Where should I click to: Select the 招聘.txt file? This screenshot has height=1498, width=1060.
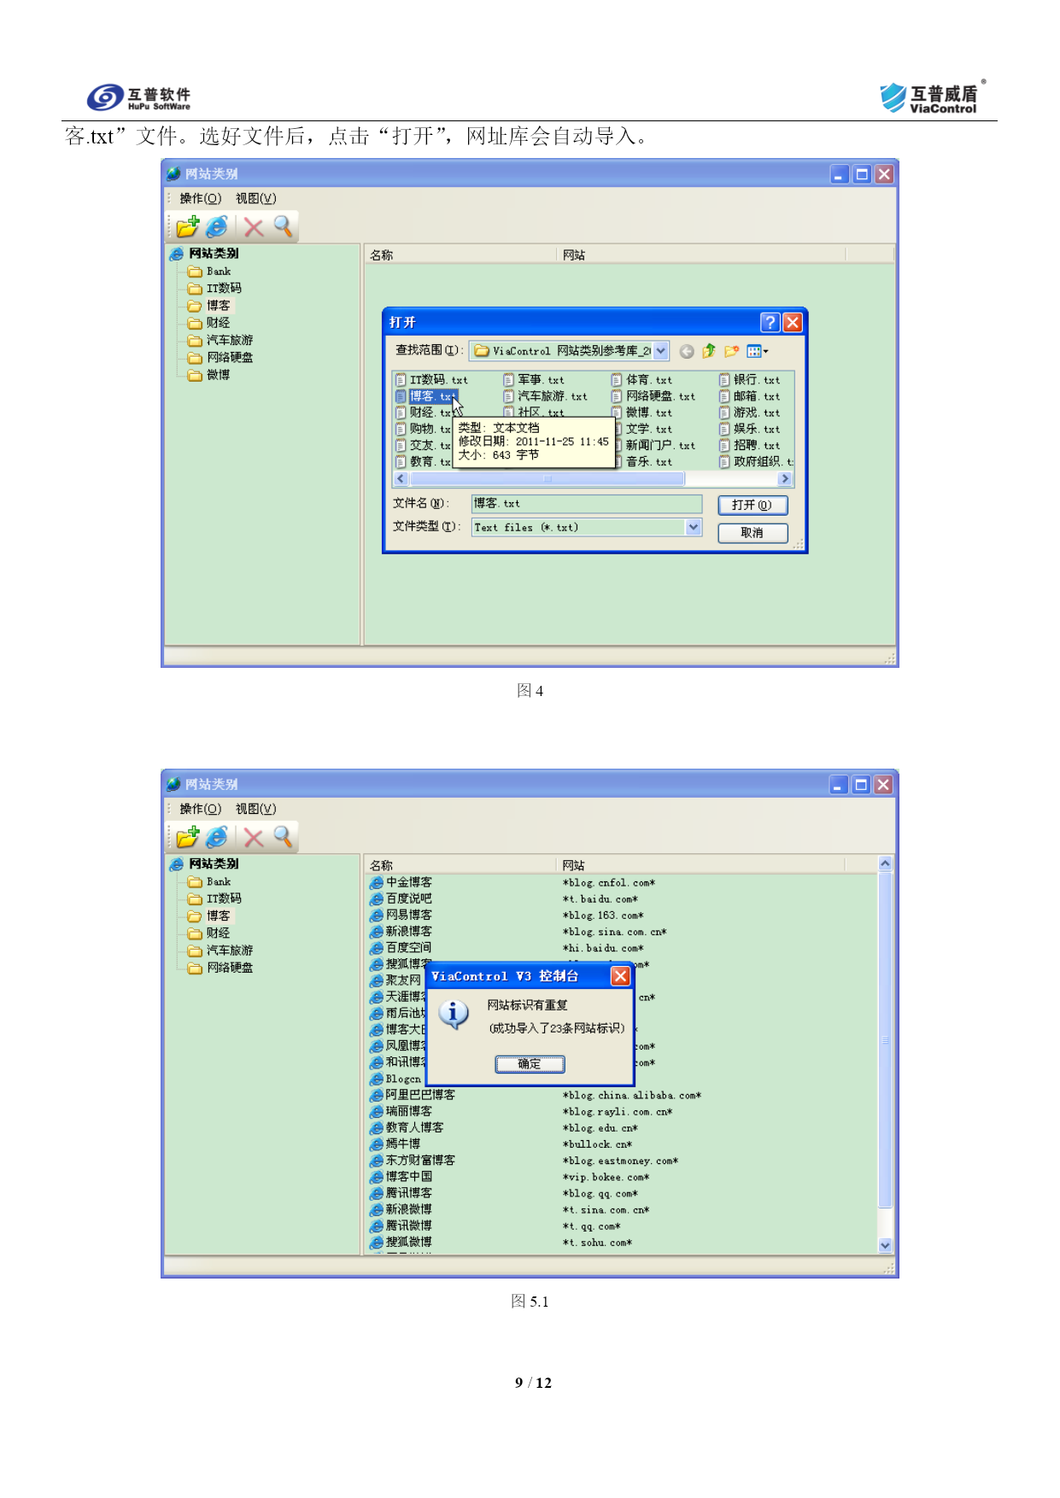(750, 445)
